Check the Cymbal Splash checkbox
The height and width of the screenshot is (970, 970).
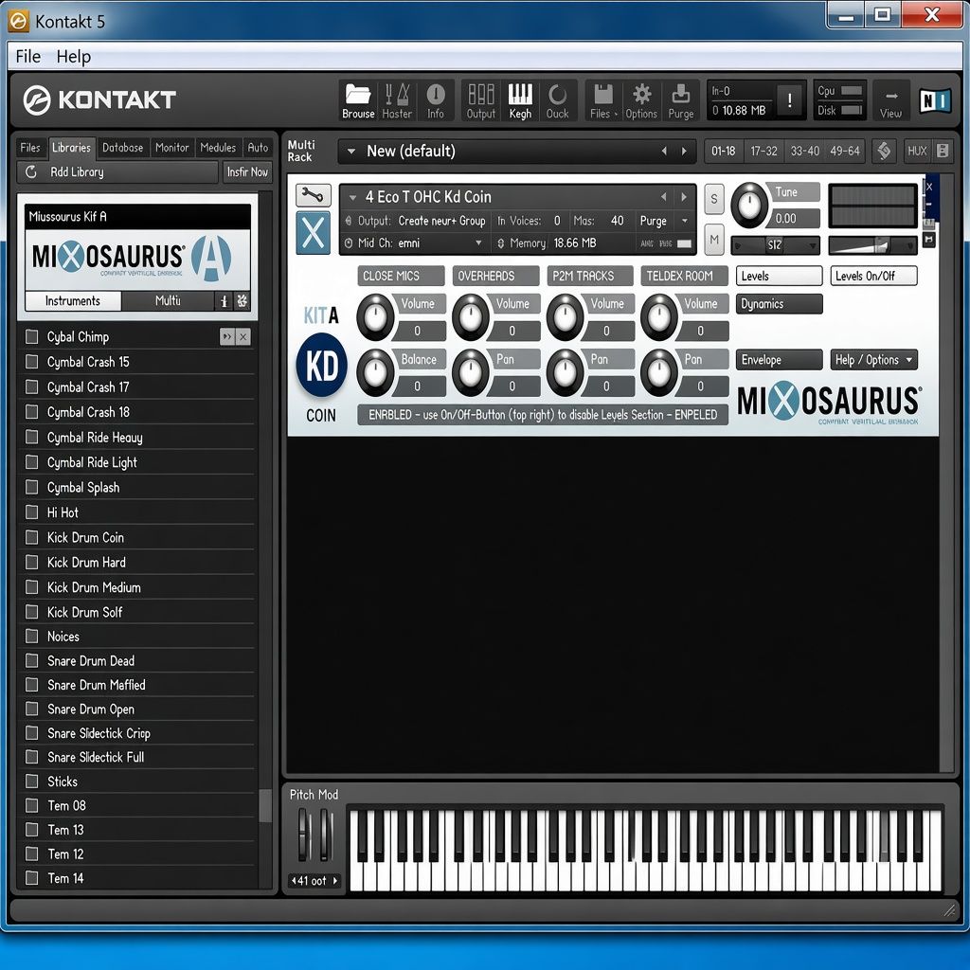coord(31,487)
